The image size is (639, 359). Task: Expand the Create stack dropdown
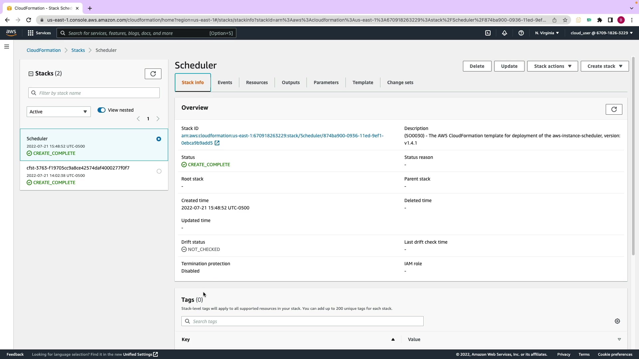tap(604, 66)
